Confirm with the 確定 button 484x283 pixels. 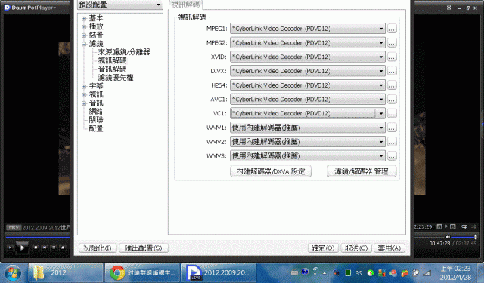323,248
